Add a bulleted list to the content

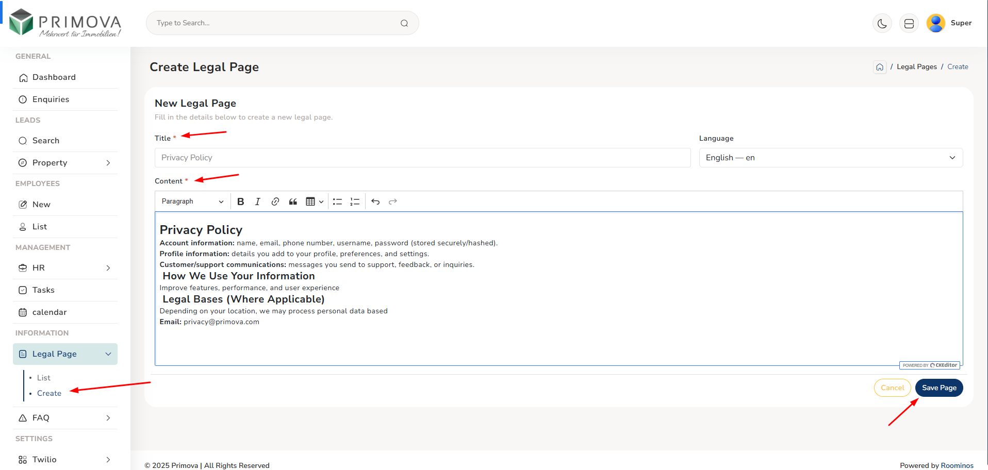337,202
